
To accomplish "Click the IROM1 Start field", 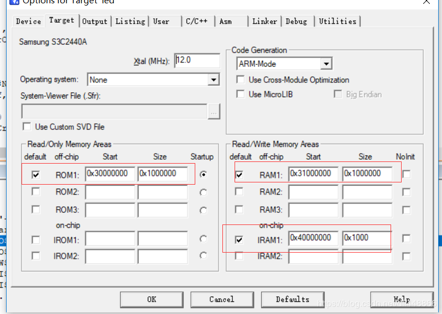I will coord(110,239).
